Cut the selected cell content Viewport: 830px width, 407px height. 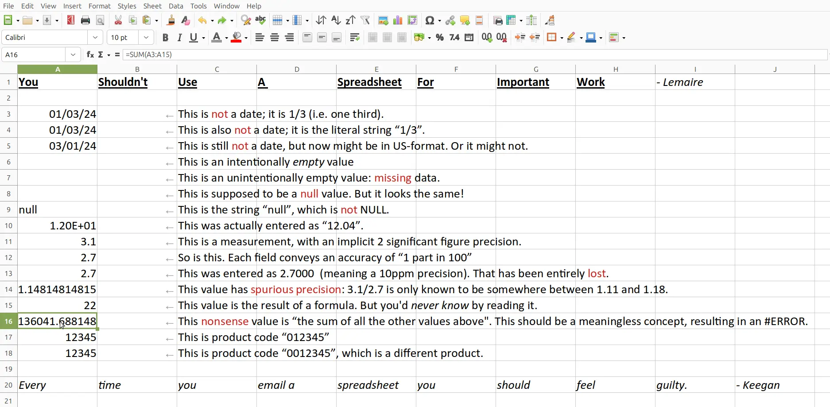coord(118,20)
